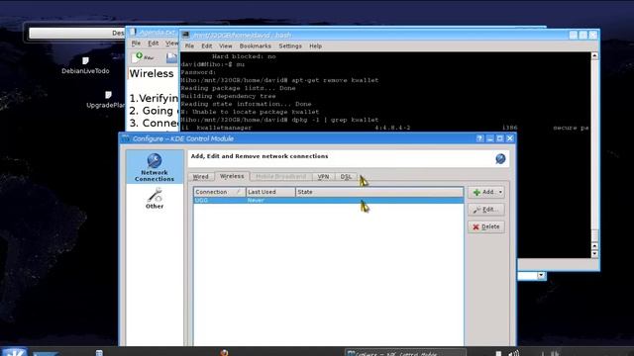This screenshot has height=356, width=634.
Task: Click the Edit connection button
Action: click(x=486, y=210)
